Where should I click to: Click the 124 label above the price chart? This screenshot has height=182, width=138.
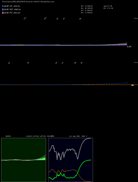45,18
